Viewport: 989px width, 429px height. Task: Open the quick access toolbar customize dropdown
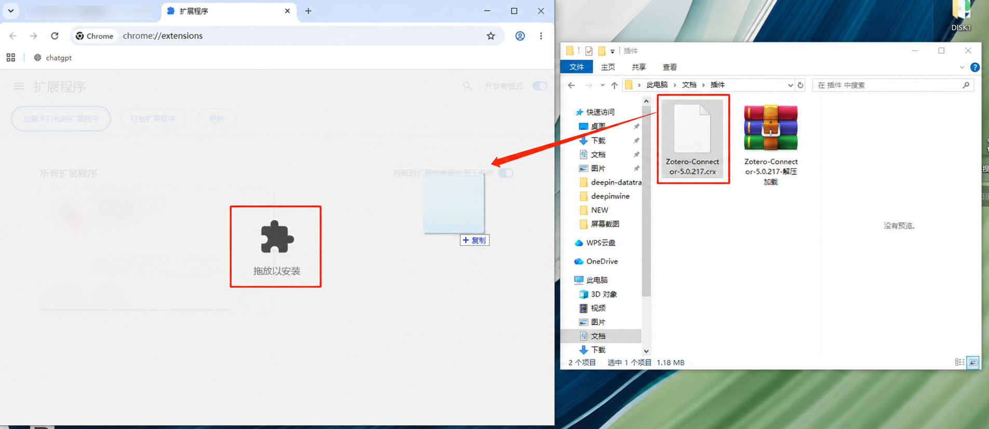point(612,51)
